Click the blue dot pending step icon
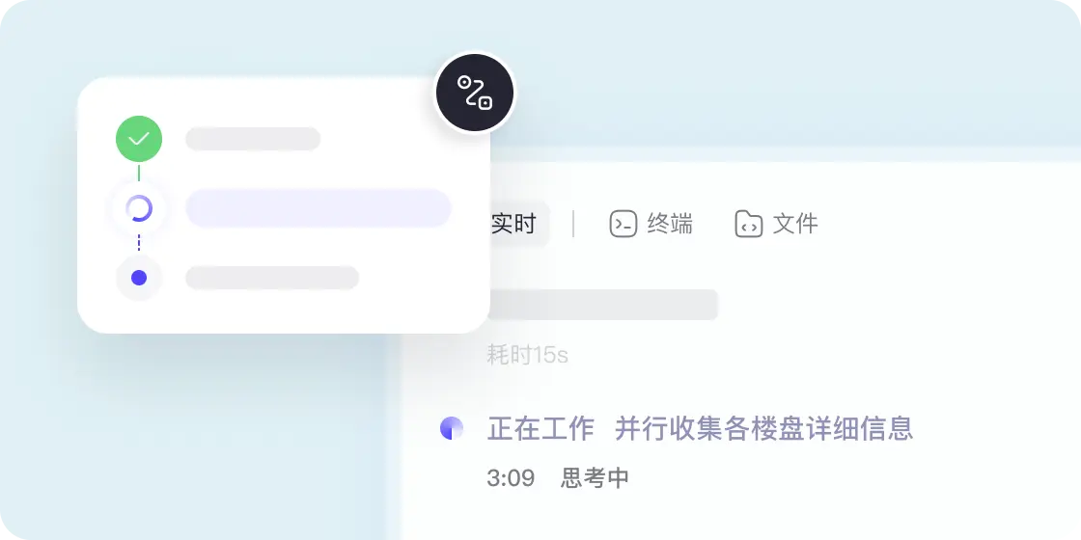This screenshot has width=1081, height=540. click(x=139, y=278)
